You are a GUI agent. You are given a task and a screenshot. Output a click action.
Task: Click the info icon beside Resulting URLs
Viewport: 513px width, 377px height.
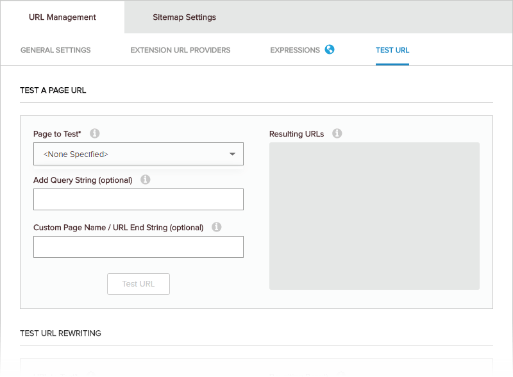(x=337, y=133)
